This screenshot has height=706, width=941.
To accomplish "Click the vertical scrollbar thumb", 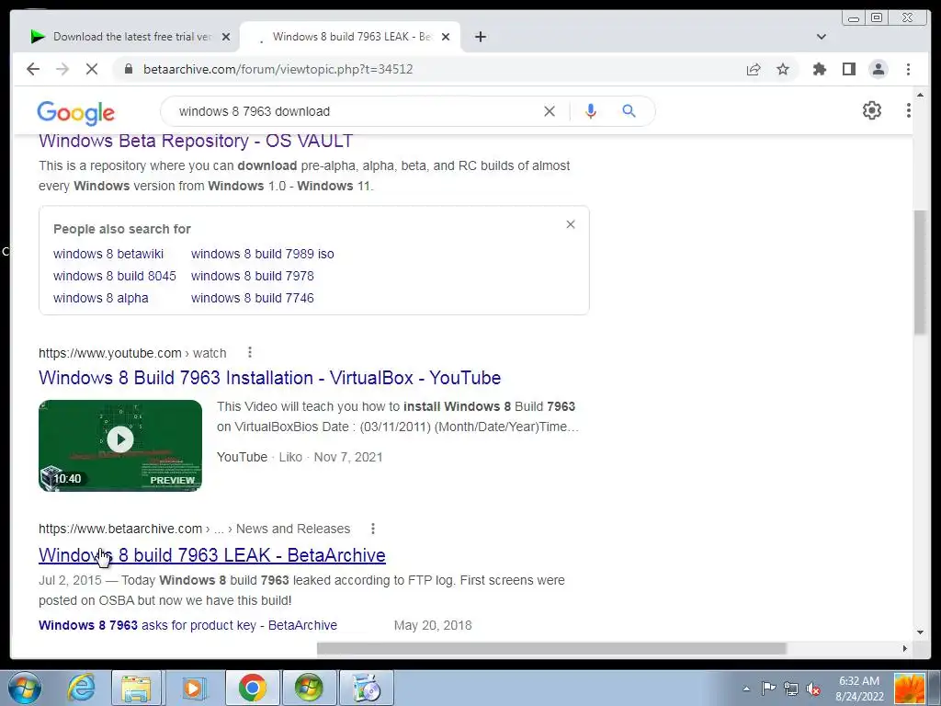I will click(920, 272).
